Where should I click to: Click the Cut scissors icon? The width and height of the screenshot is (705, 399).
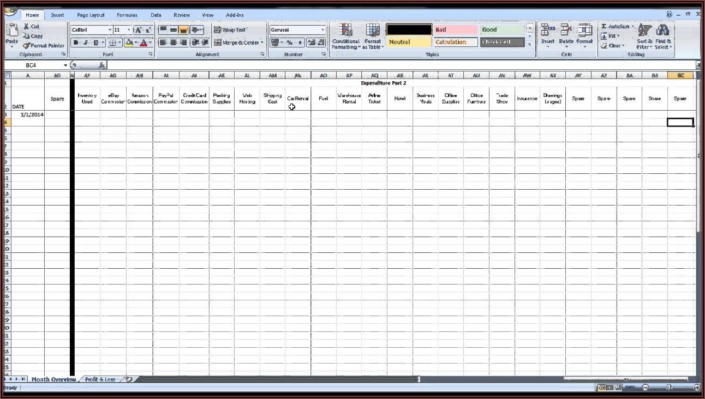coord(26,26)
